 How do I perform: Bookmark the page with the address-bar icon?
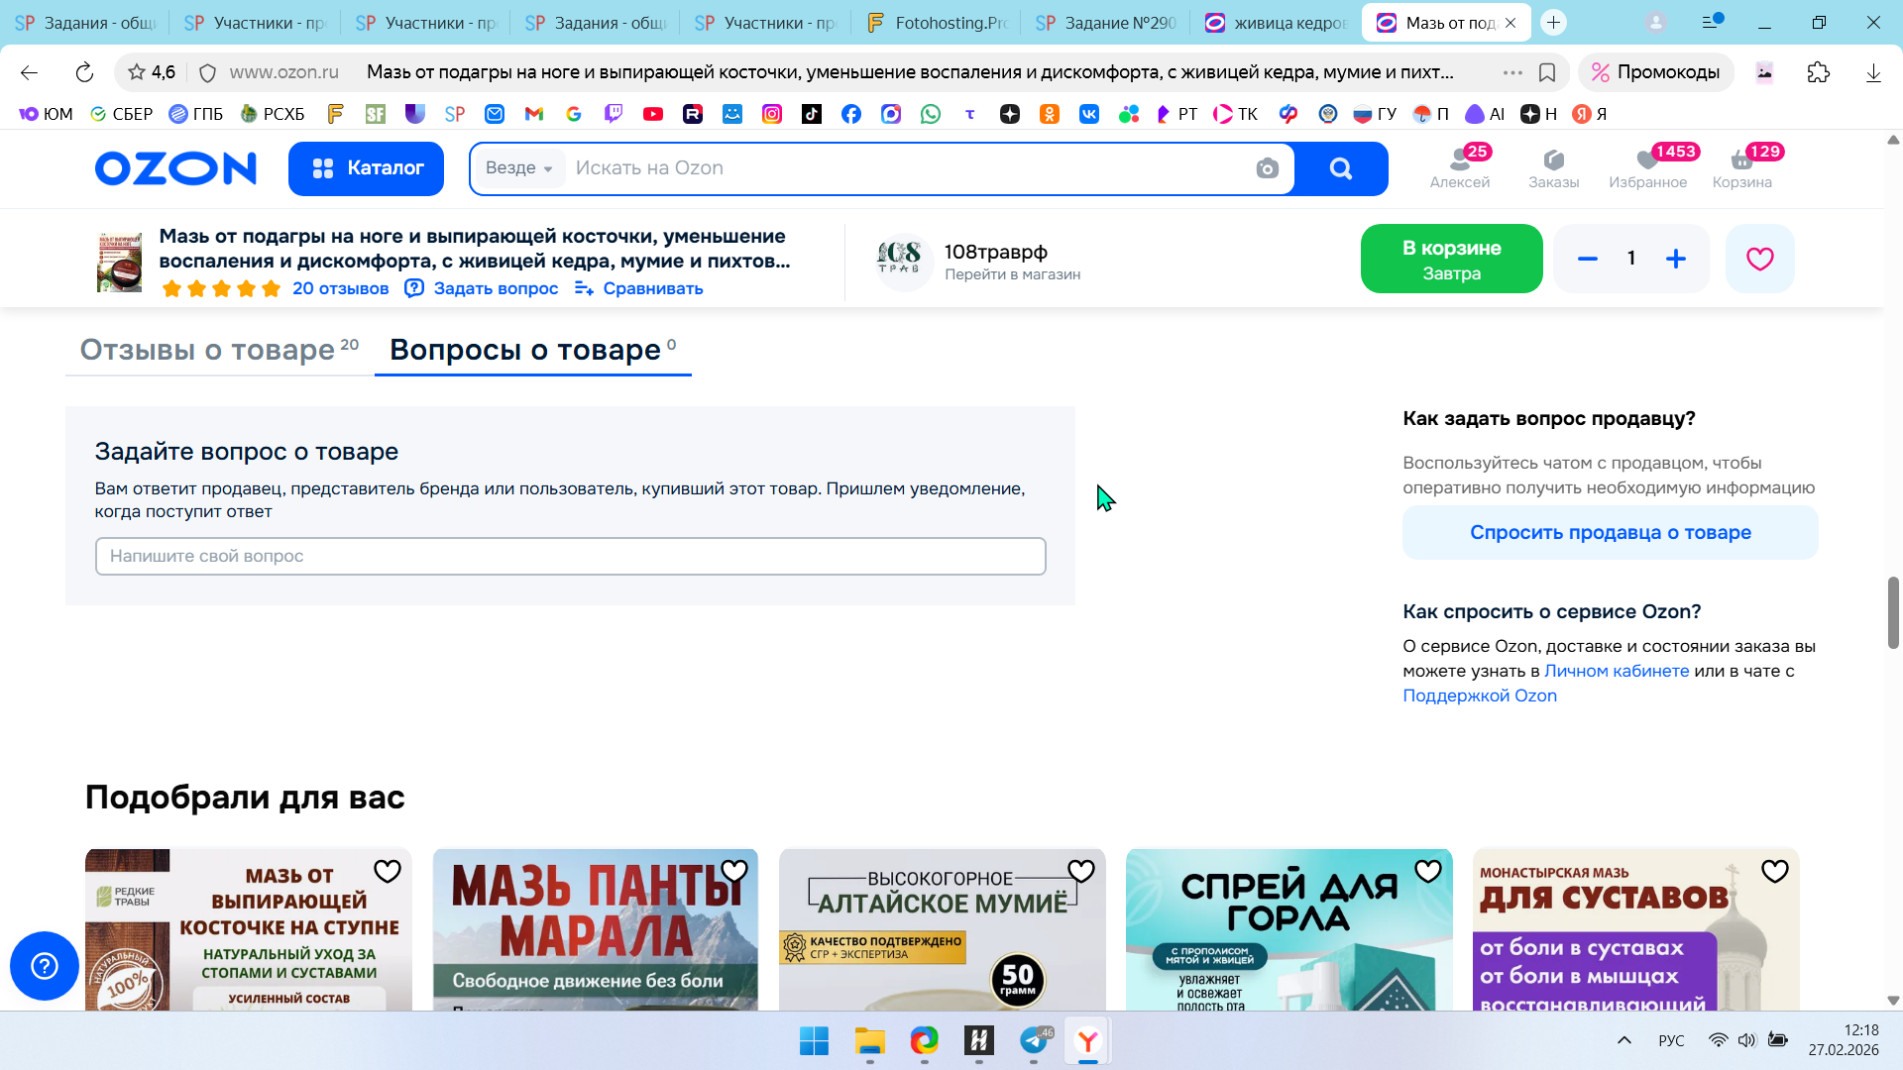point(1547,72)
